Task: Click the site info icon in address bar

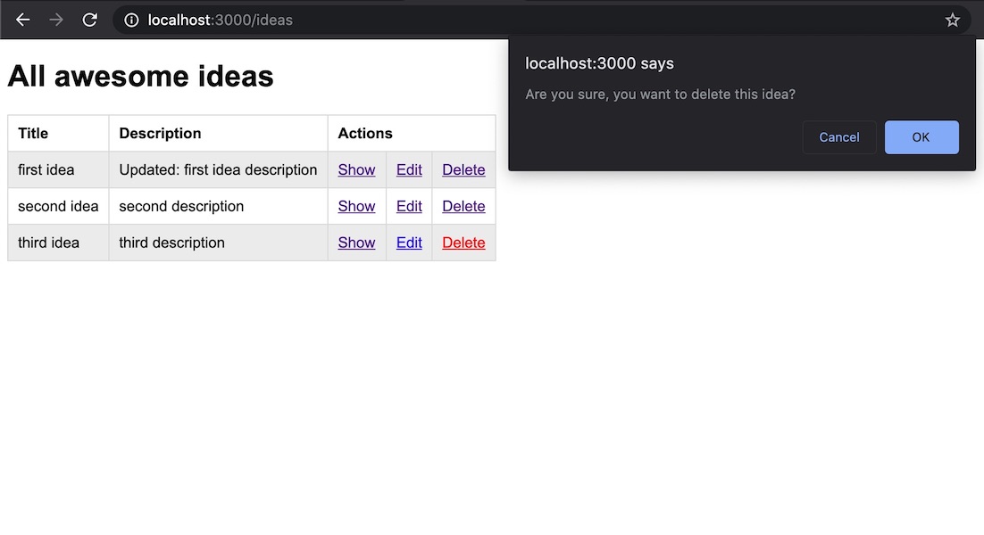Action: [x=131, y=20]
